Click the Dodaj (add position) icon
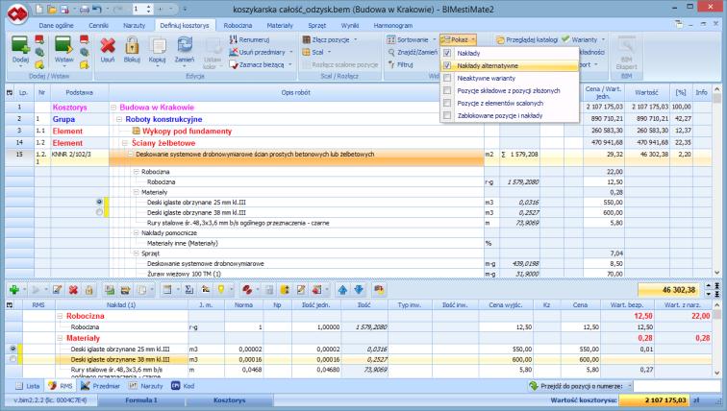The image size is (727, 411). click(20, 46)
